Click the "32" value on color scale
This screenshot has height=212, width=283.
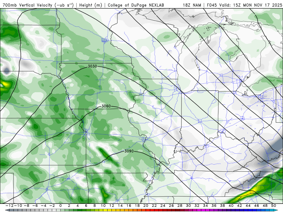click(x=197, y=206)
